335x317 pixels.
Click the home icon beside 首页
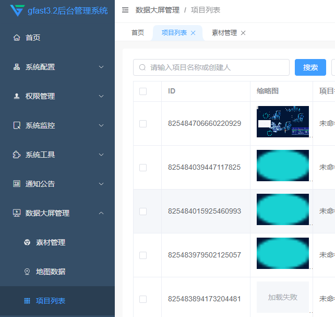point(17,38)
